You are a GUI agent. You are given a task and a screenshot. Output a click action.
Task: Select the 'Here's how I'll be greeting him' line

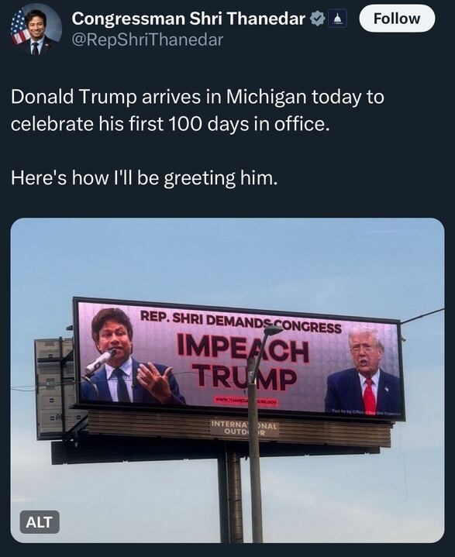point(144,177)
